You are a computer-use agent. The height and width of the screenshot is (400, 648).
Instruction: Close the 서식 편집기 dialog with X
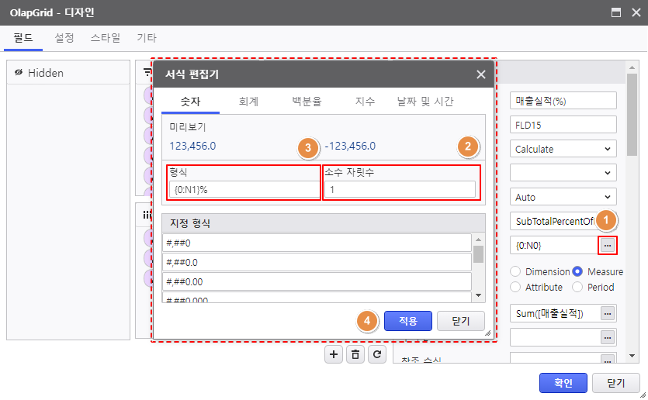[481, 74]
